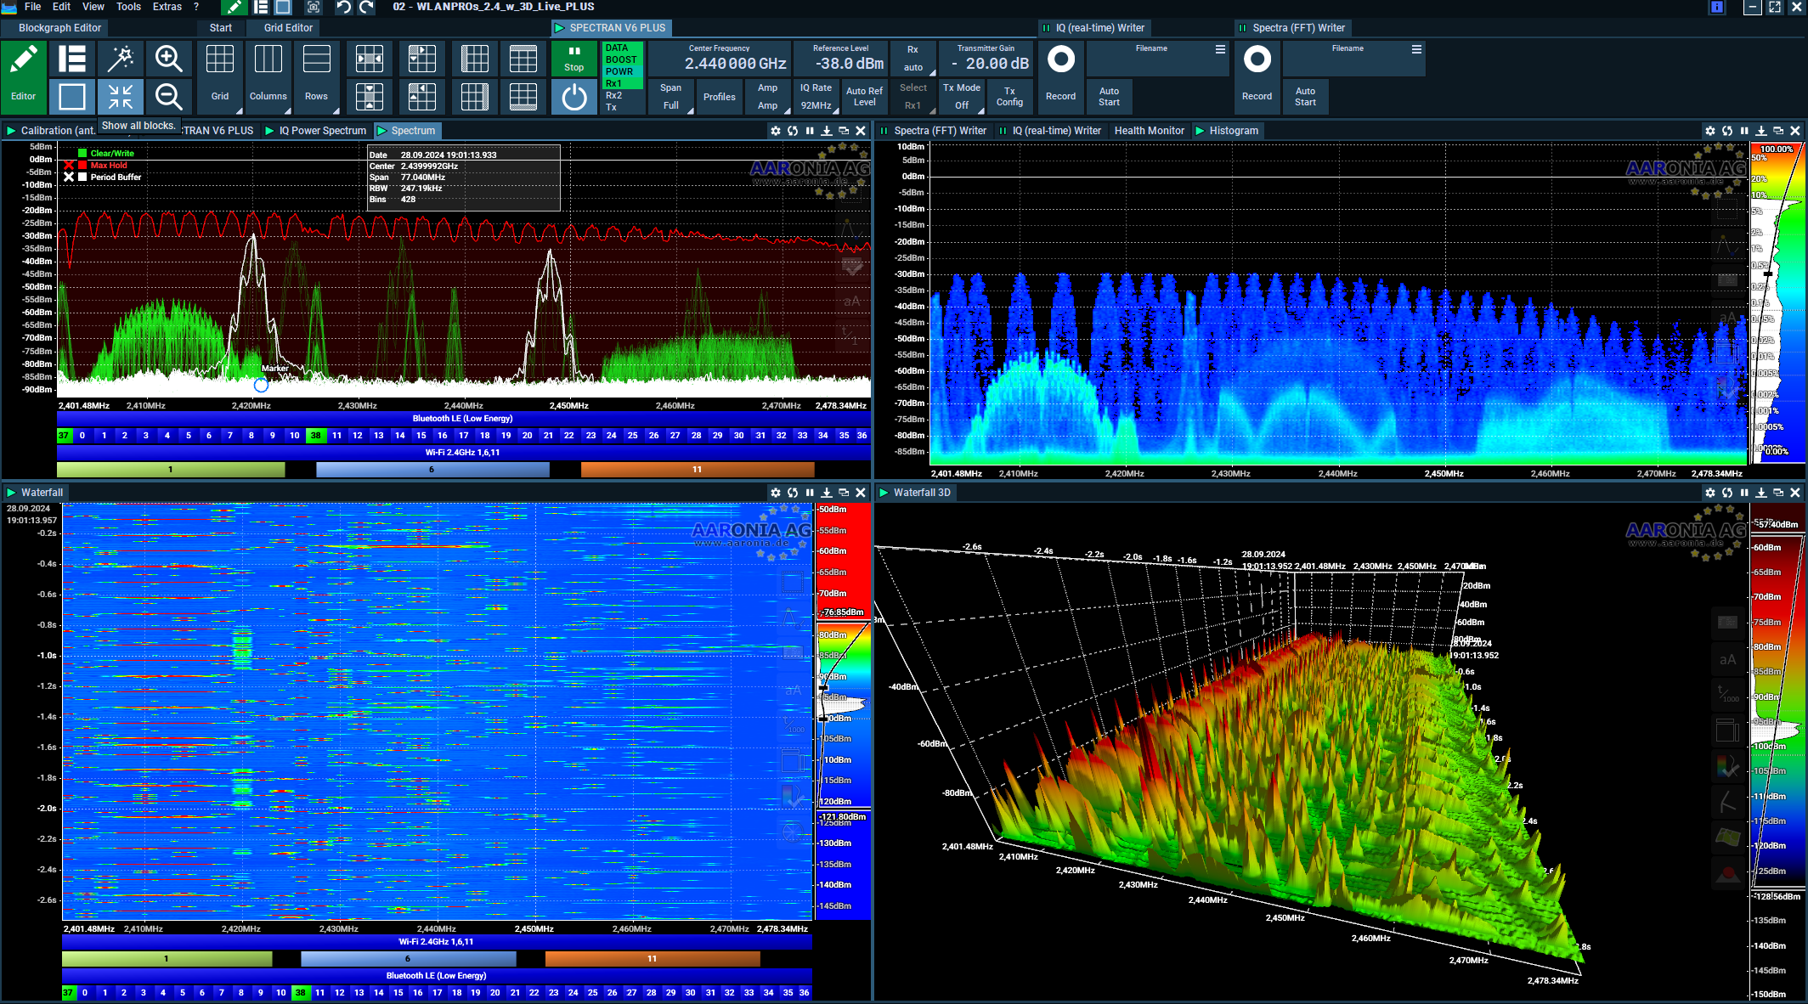Click the Center Frequency value field
The width and height of the screenshot is (1808, 1004).
pos(736,64)
